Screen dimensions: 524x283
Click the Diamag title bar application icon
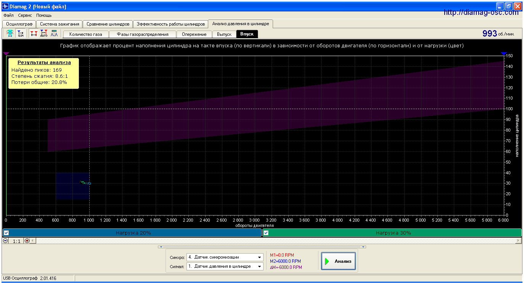pyautogui.click(x=5, y=6)
